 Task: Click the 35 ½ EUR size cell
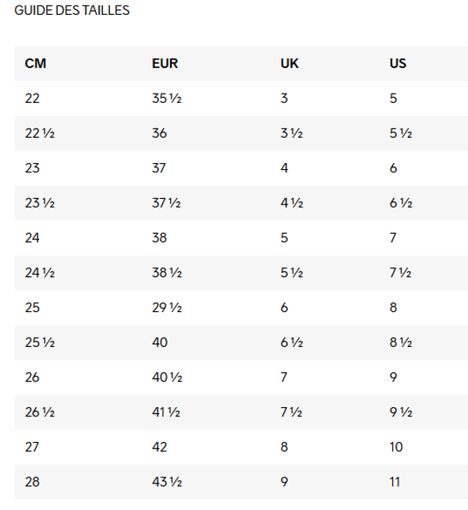[x=166, y=98]
